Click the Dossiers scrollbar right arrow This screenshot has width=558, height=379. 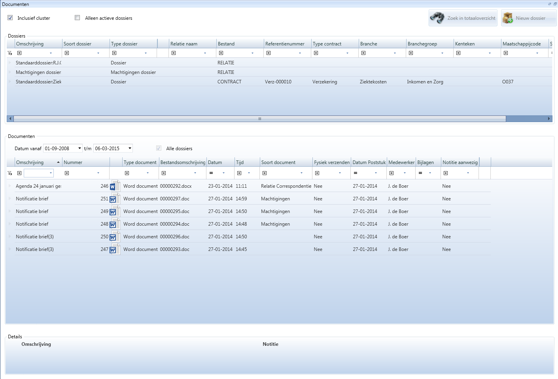549,119
